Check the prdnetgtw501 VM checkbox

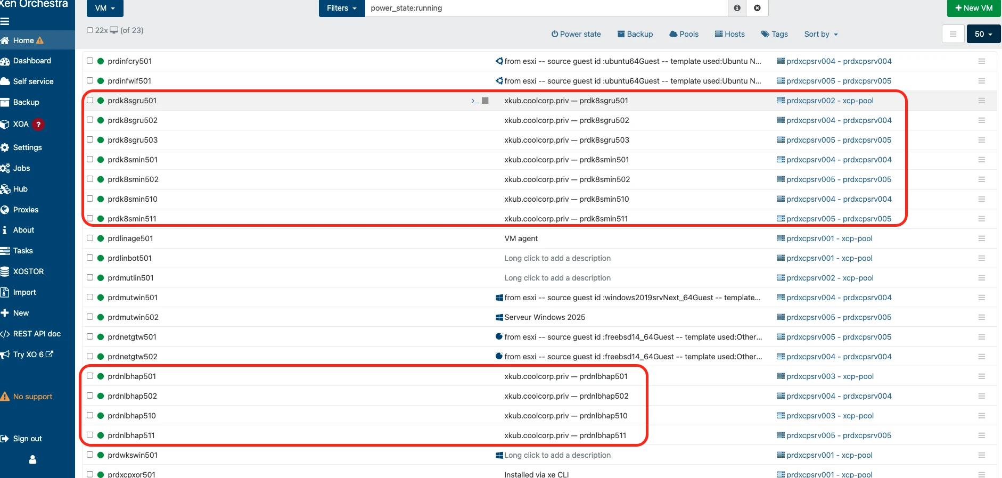(90, 336)
